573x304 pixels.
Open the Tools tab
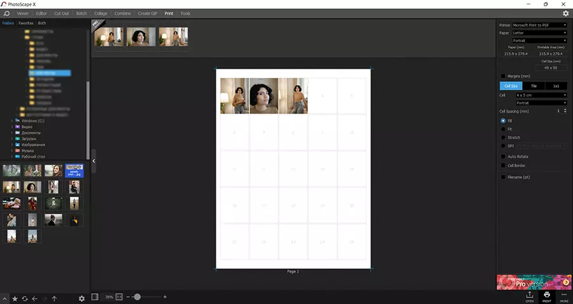[185, 13]
